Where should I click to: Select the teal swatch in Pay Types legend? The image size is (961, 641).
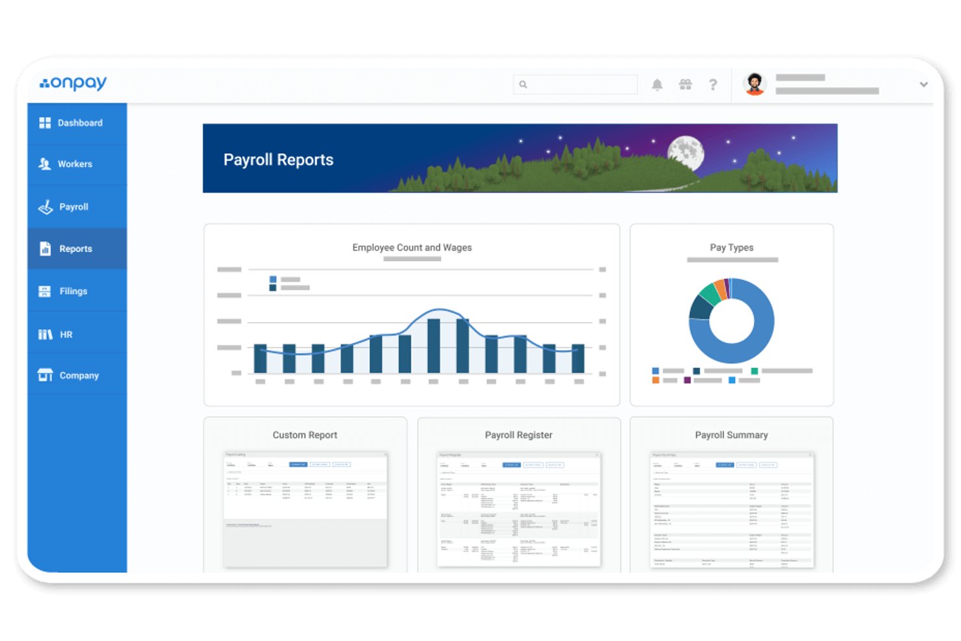click(x=755, y=371)
